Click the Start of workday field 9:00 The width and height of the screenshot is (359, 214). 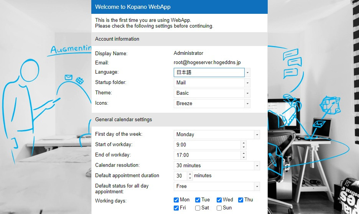tap(207, 145)
